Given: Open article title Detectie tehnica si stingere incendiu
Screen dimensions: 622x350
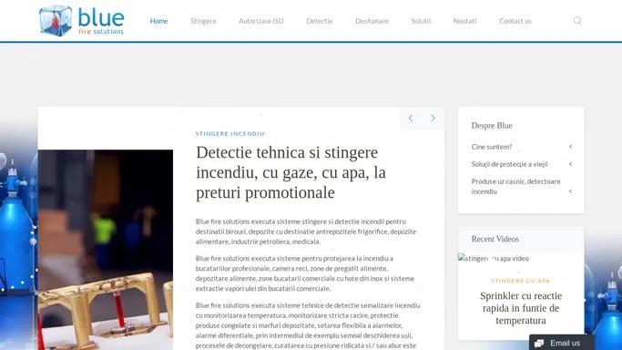Looking at the screenshot, I should tap(291, 172).
